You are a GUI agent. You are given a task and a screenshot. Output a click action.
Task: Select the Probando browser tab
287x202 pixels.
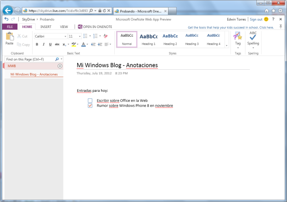(x=141, y=11)
